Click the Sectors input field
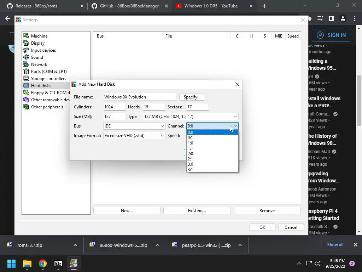Viewport: 362px width, 272px height. point(197,107)
